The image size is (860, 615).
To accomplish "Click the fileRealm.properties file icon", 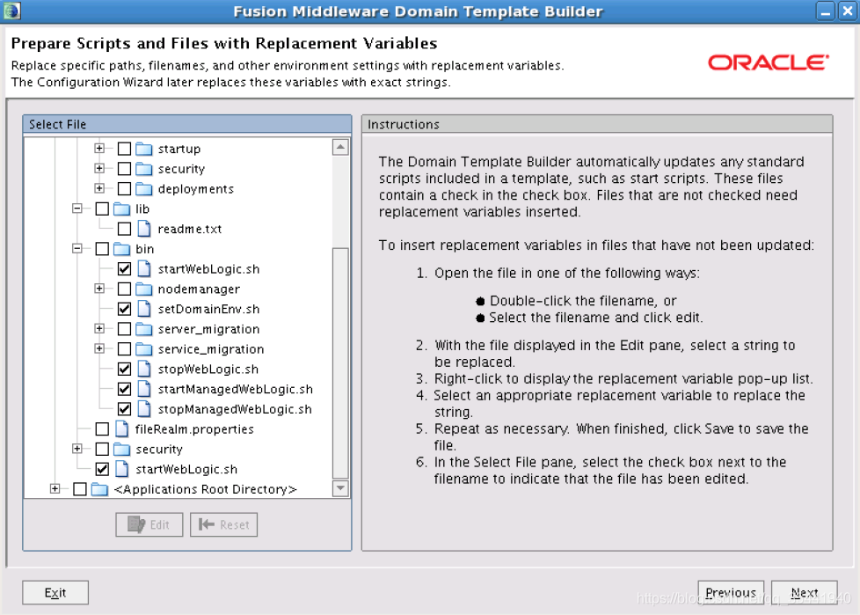I will pyautogui.click(x=121, y=429).
